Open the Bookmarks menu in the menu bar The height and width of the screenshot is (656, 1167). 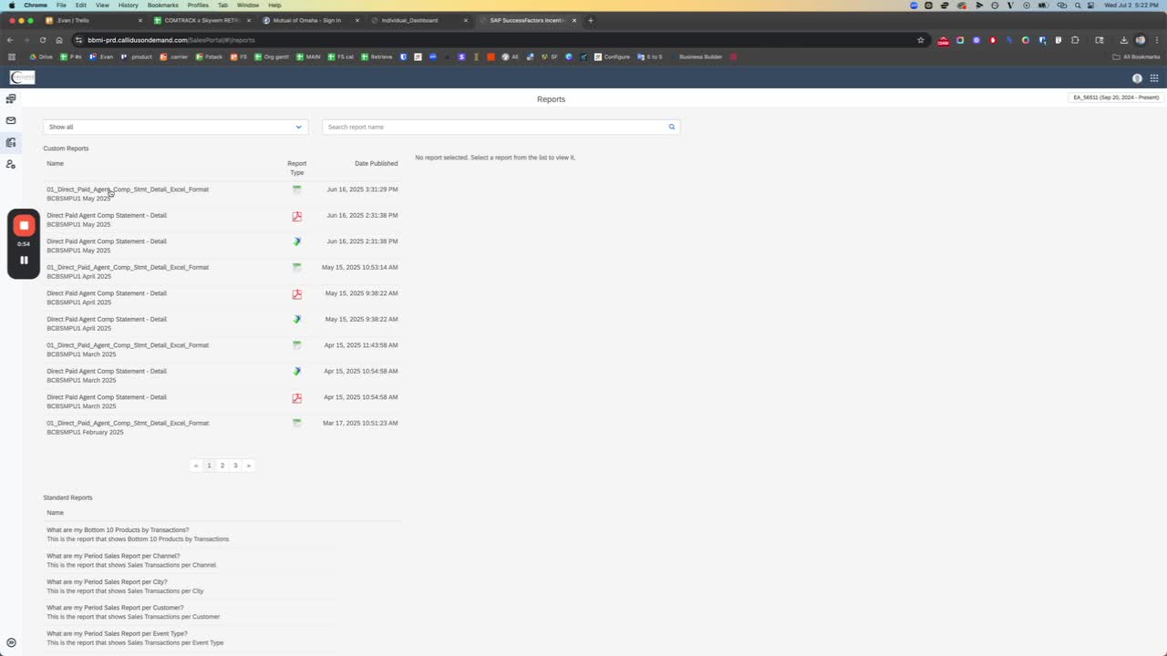click(x=162, y=5)
